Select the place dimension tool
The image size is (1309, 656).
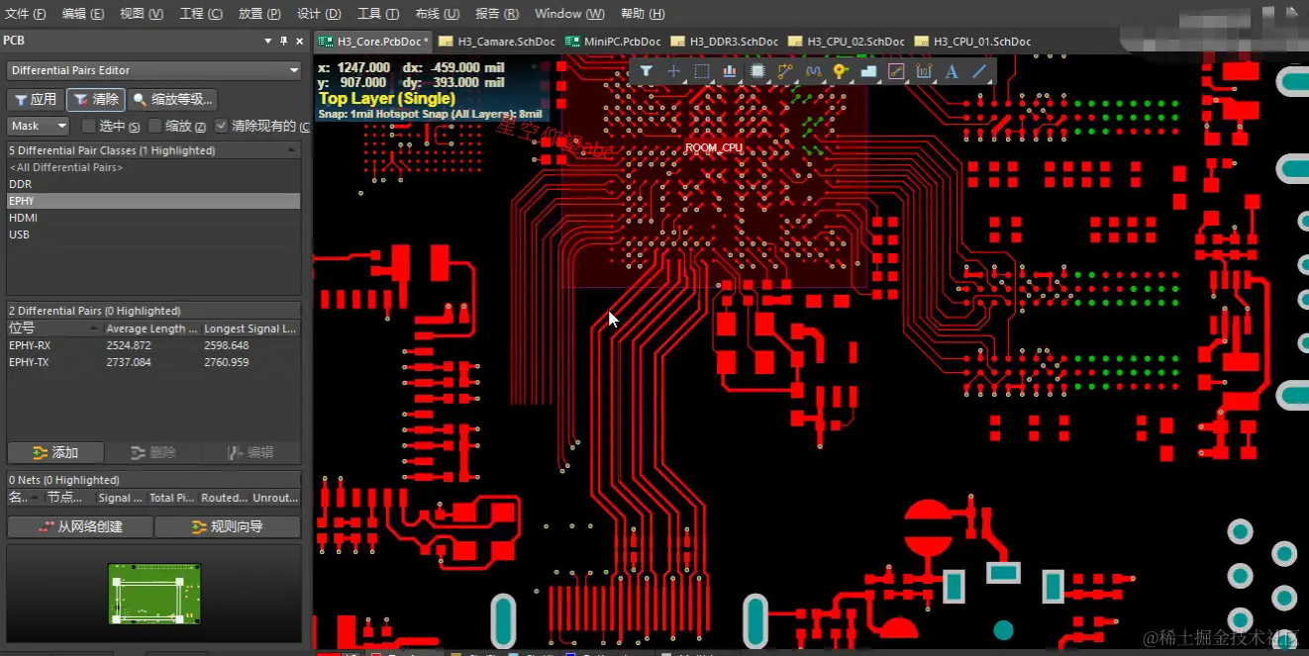[x=924, y=71]
